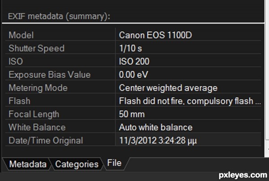The height and width of the screenshot is (181, 269).
Task: Select the File tab
Action: click(114, 163)
